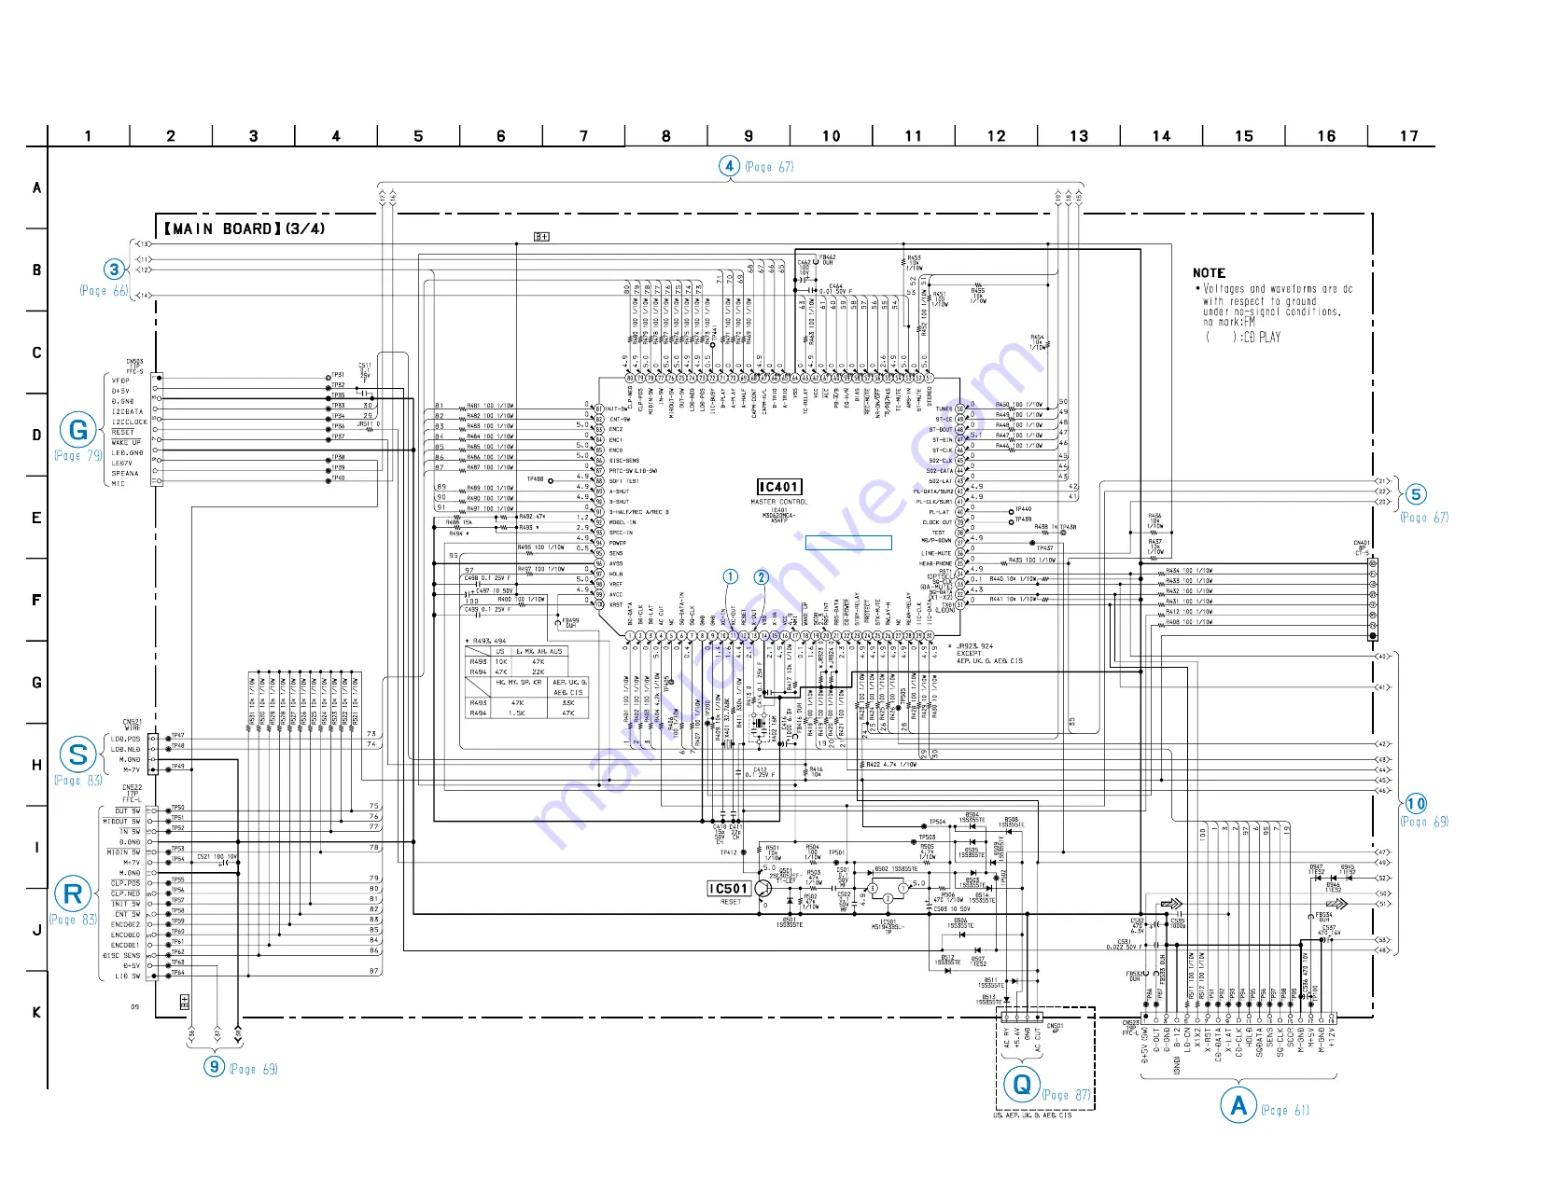Click row letter K on the side ruler
The width and height of the screenshot is (1567, 1177).
[36, 1013]
